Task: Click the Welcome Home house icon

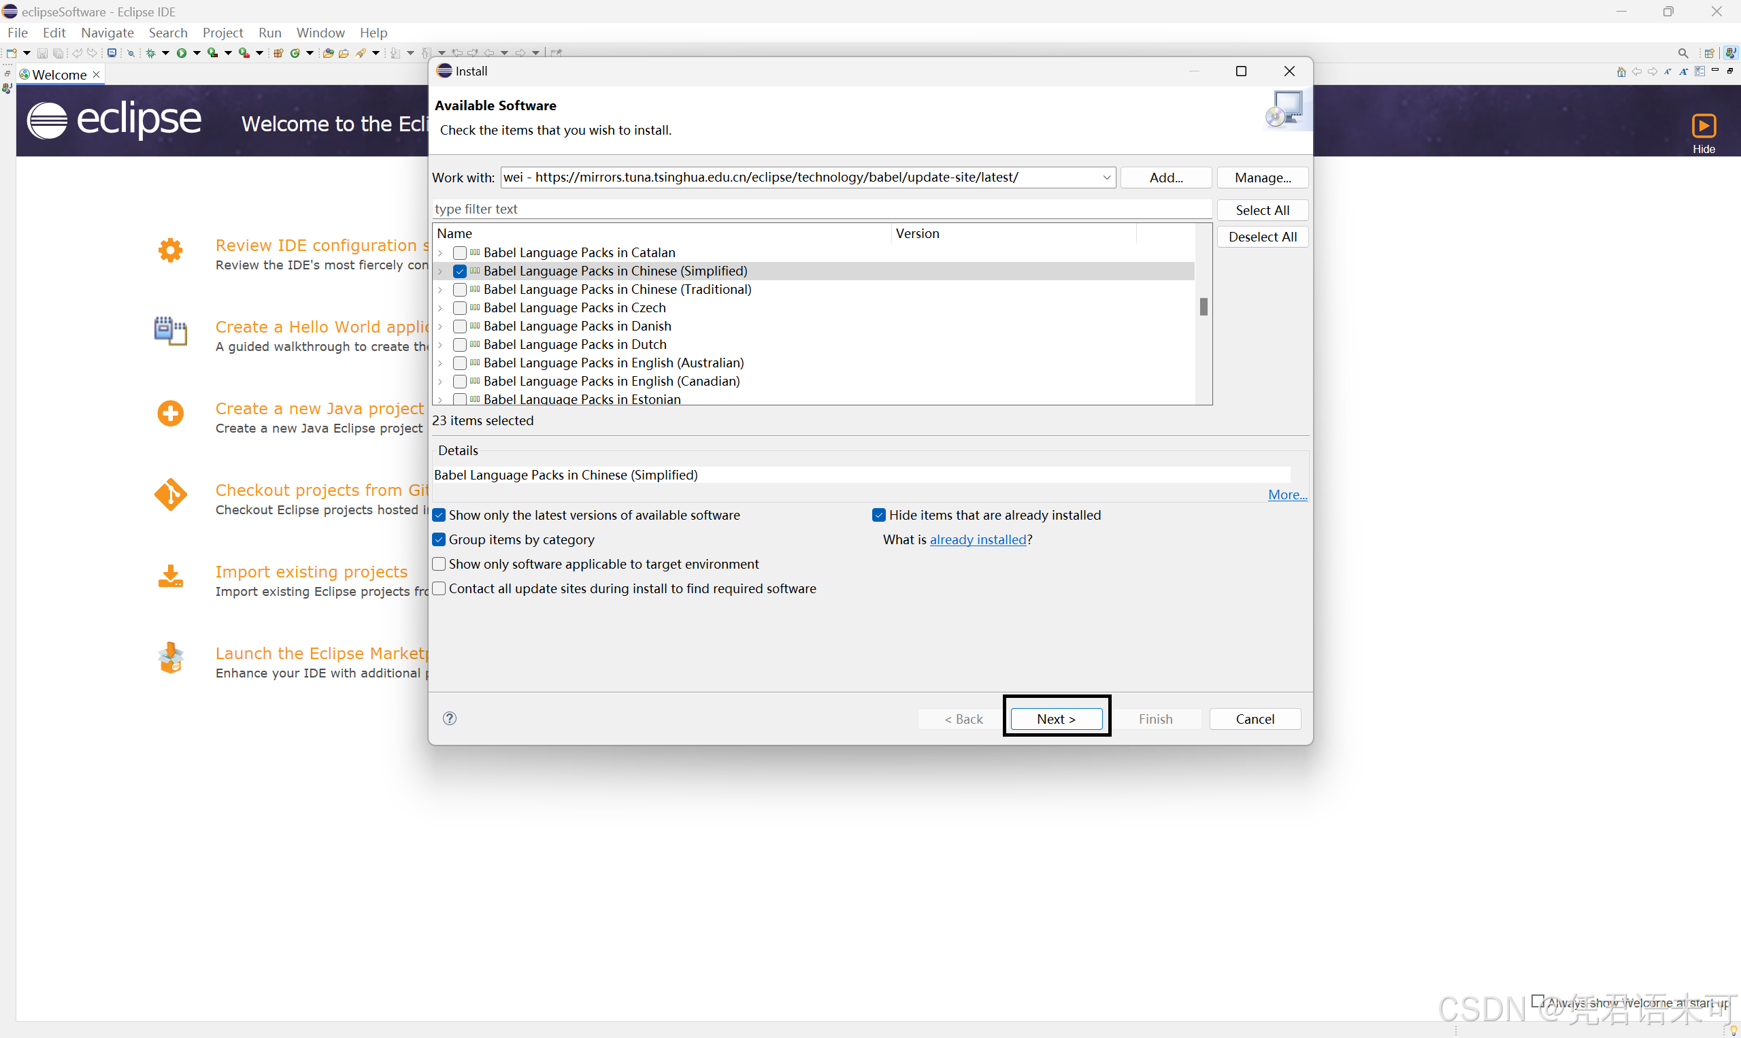Action: (1621, 71)
